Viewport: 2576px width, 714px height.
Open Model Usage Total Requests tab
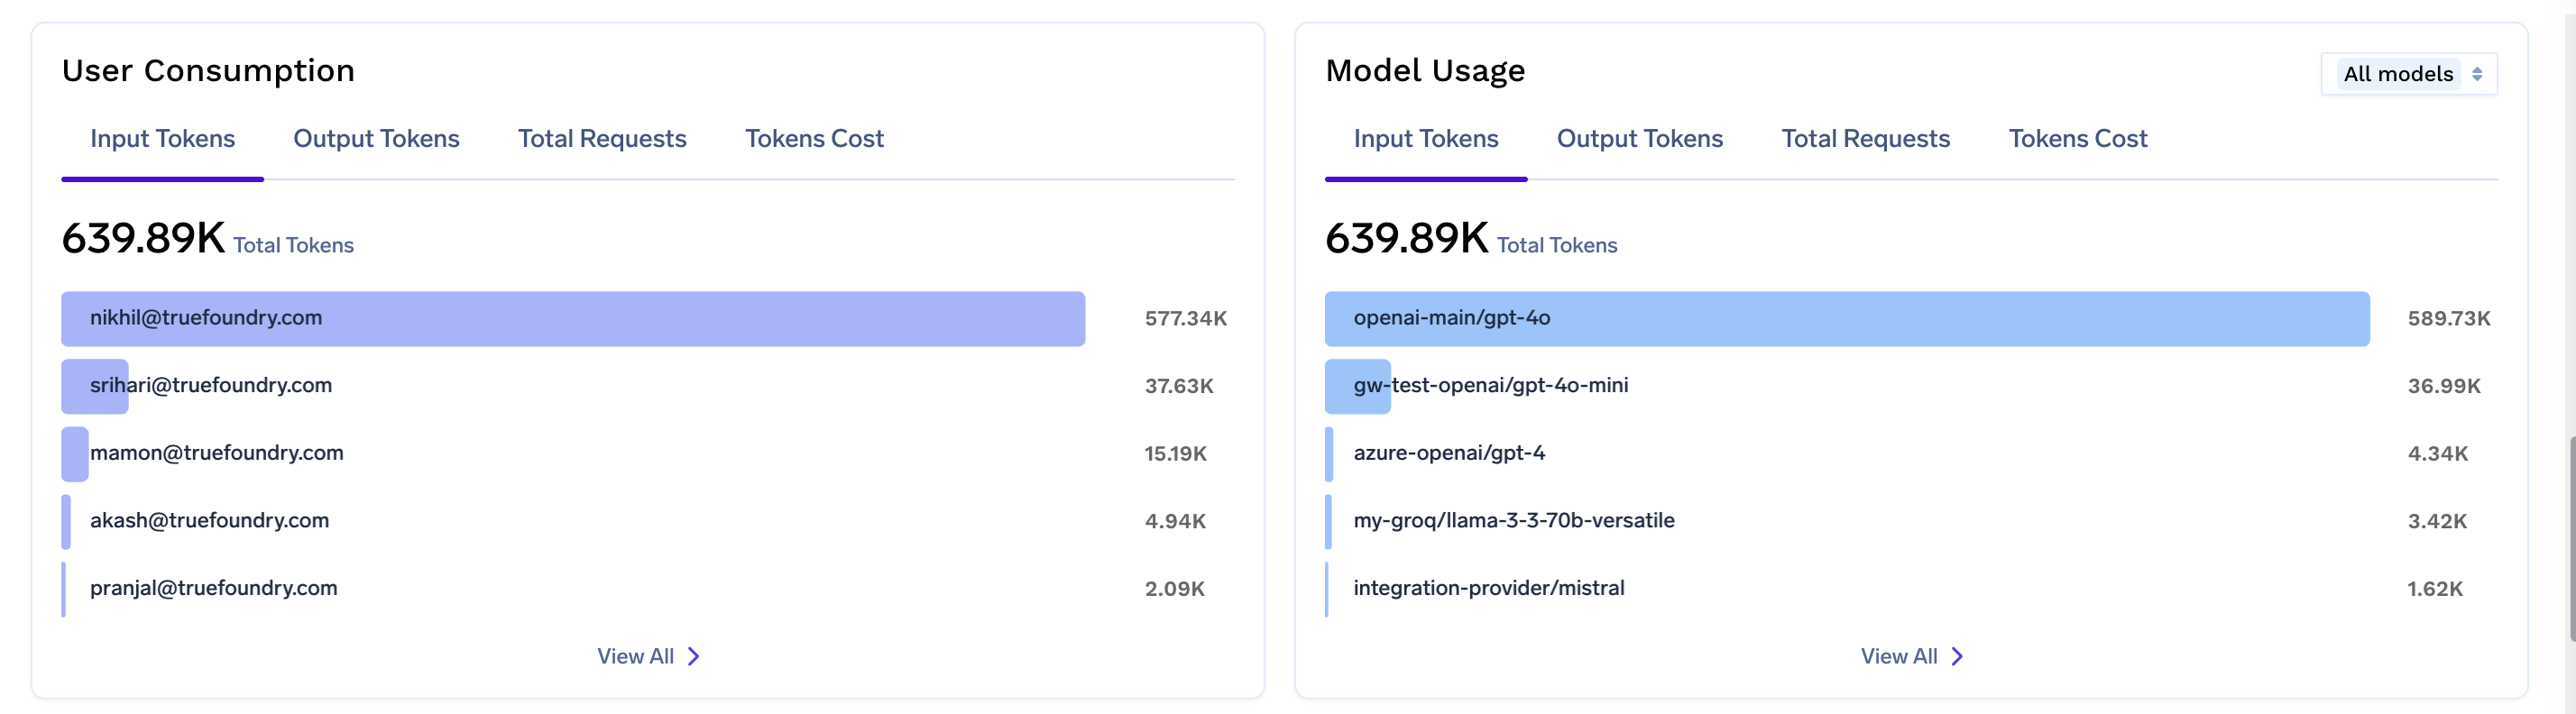coord(1866,139)
